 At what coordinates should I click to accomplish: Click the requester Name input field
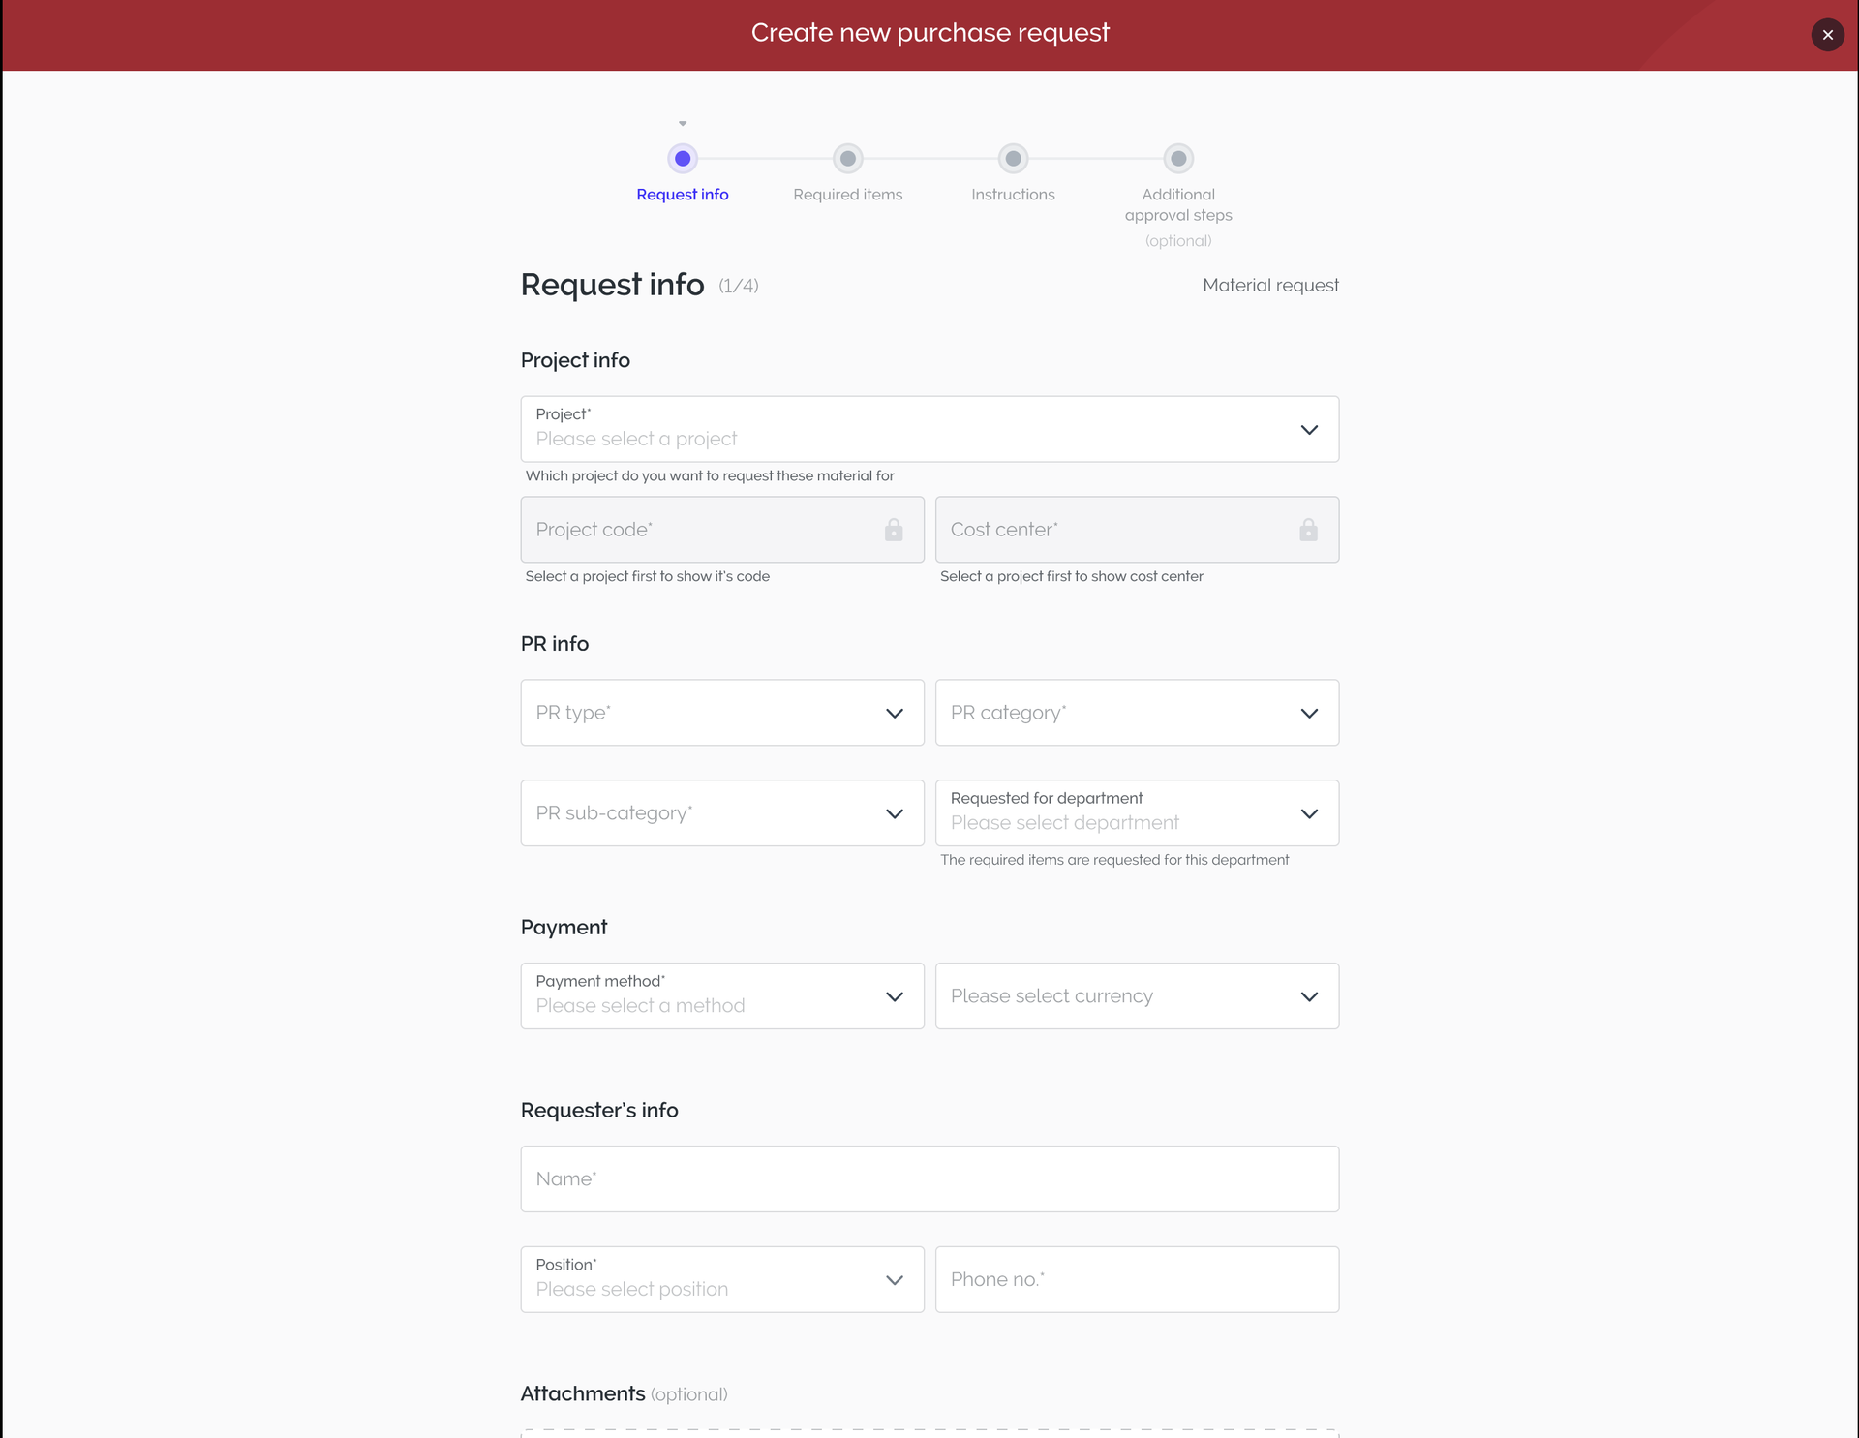coord(929,1179)
